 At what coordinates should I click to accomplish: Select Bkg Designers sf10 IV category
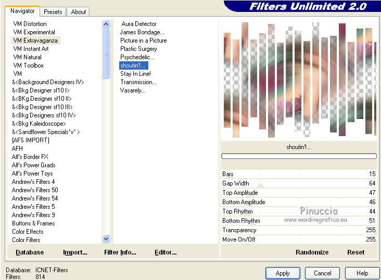point(44,115)
